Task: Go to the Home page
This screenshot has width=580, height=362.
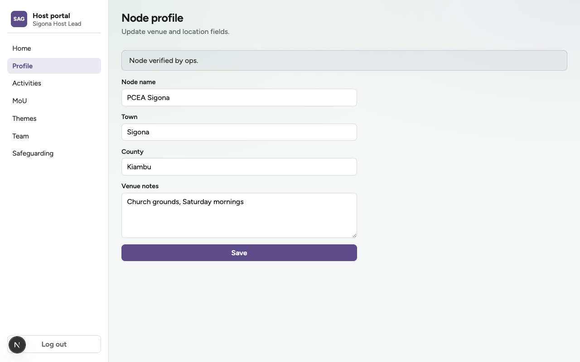Action: click(x=54, y=48)
